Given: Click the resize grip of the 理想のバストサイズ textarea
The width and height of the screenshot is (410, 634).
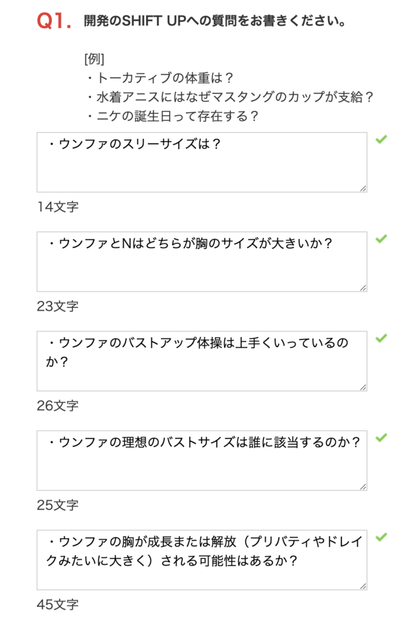Looking at the screenshot, I should click(363, 487).
